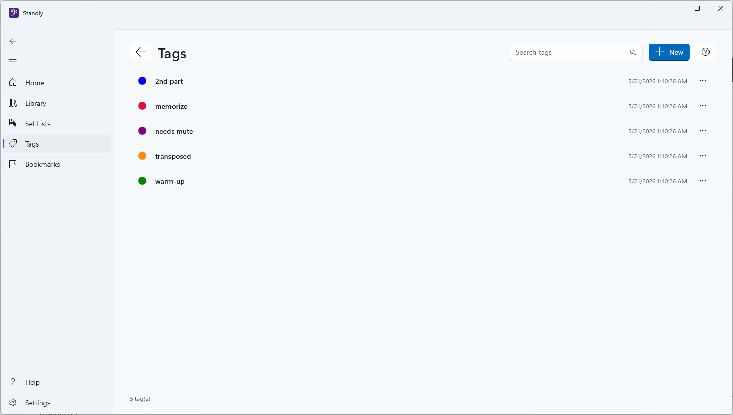Open more options for 2nd part tag
The image size is (733, 415).
[703, 81]
